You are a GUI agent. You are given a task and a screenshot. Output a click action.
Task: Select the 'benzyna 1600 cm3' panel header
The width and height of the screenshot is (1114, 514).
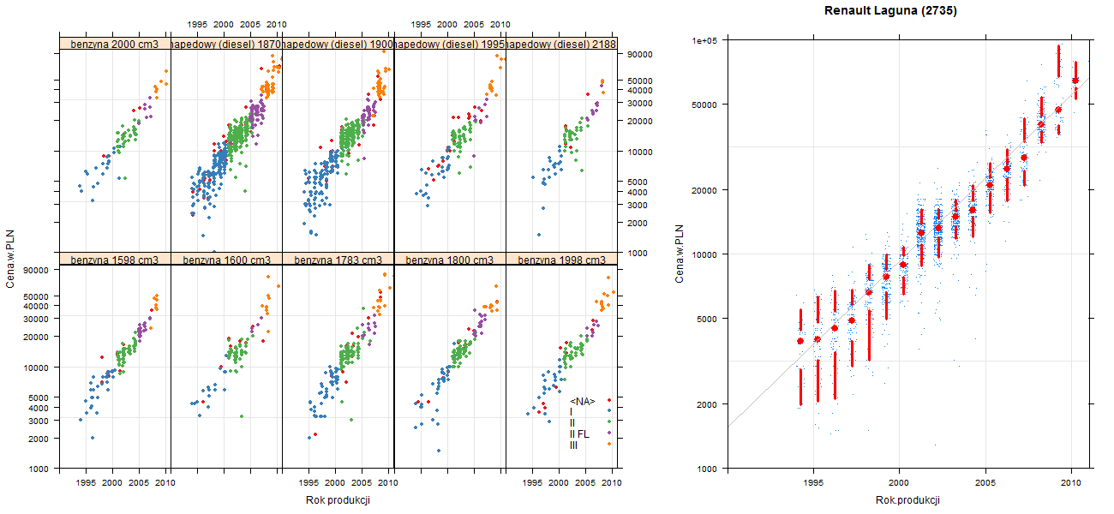pos(226,260)
